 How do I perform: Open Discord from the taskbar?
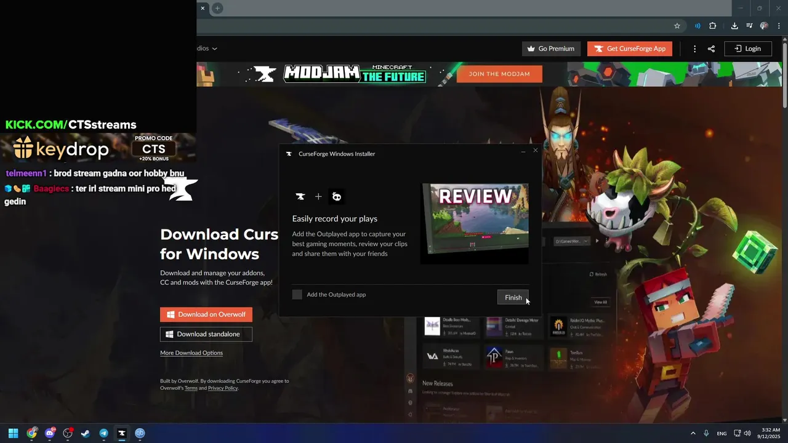[50, 433]
